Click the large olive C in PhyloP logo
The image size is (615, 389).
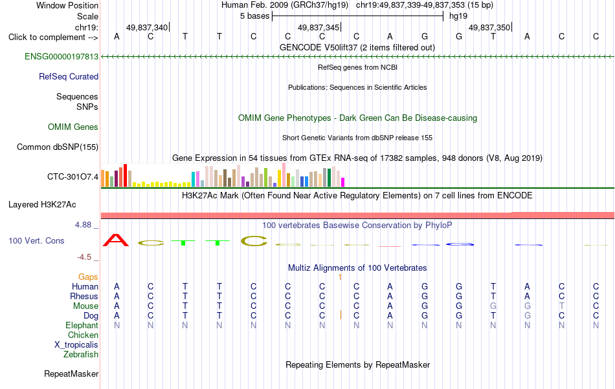click(254, 241)
